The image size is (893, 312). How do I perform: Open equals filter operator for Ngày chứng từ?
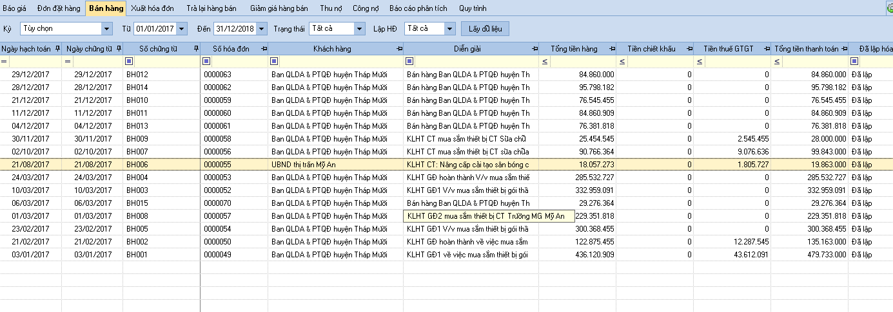[68, 62]
